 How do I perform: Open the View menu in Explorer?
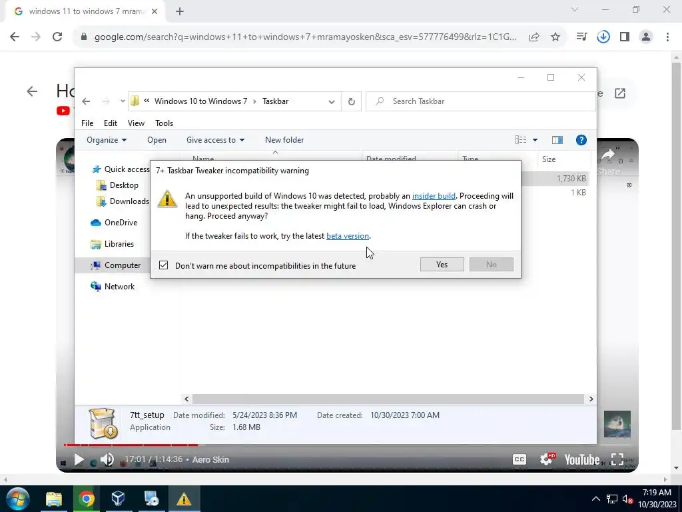136,123
